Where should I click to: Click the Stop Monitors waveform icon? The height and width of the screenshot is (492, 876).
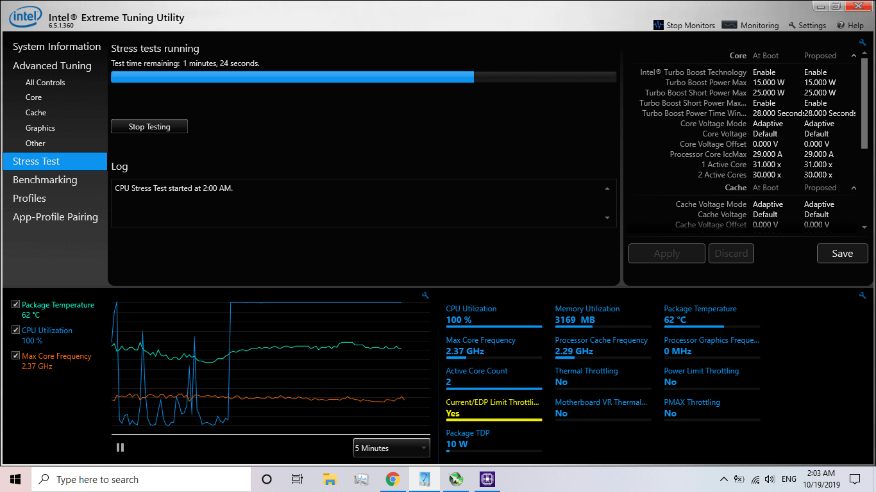click(659, 25)
